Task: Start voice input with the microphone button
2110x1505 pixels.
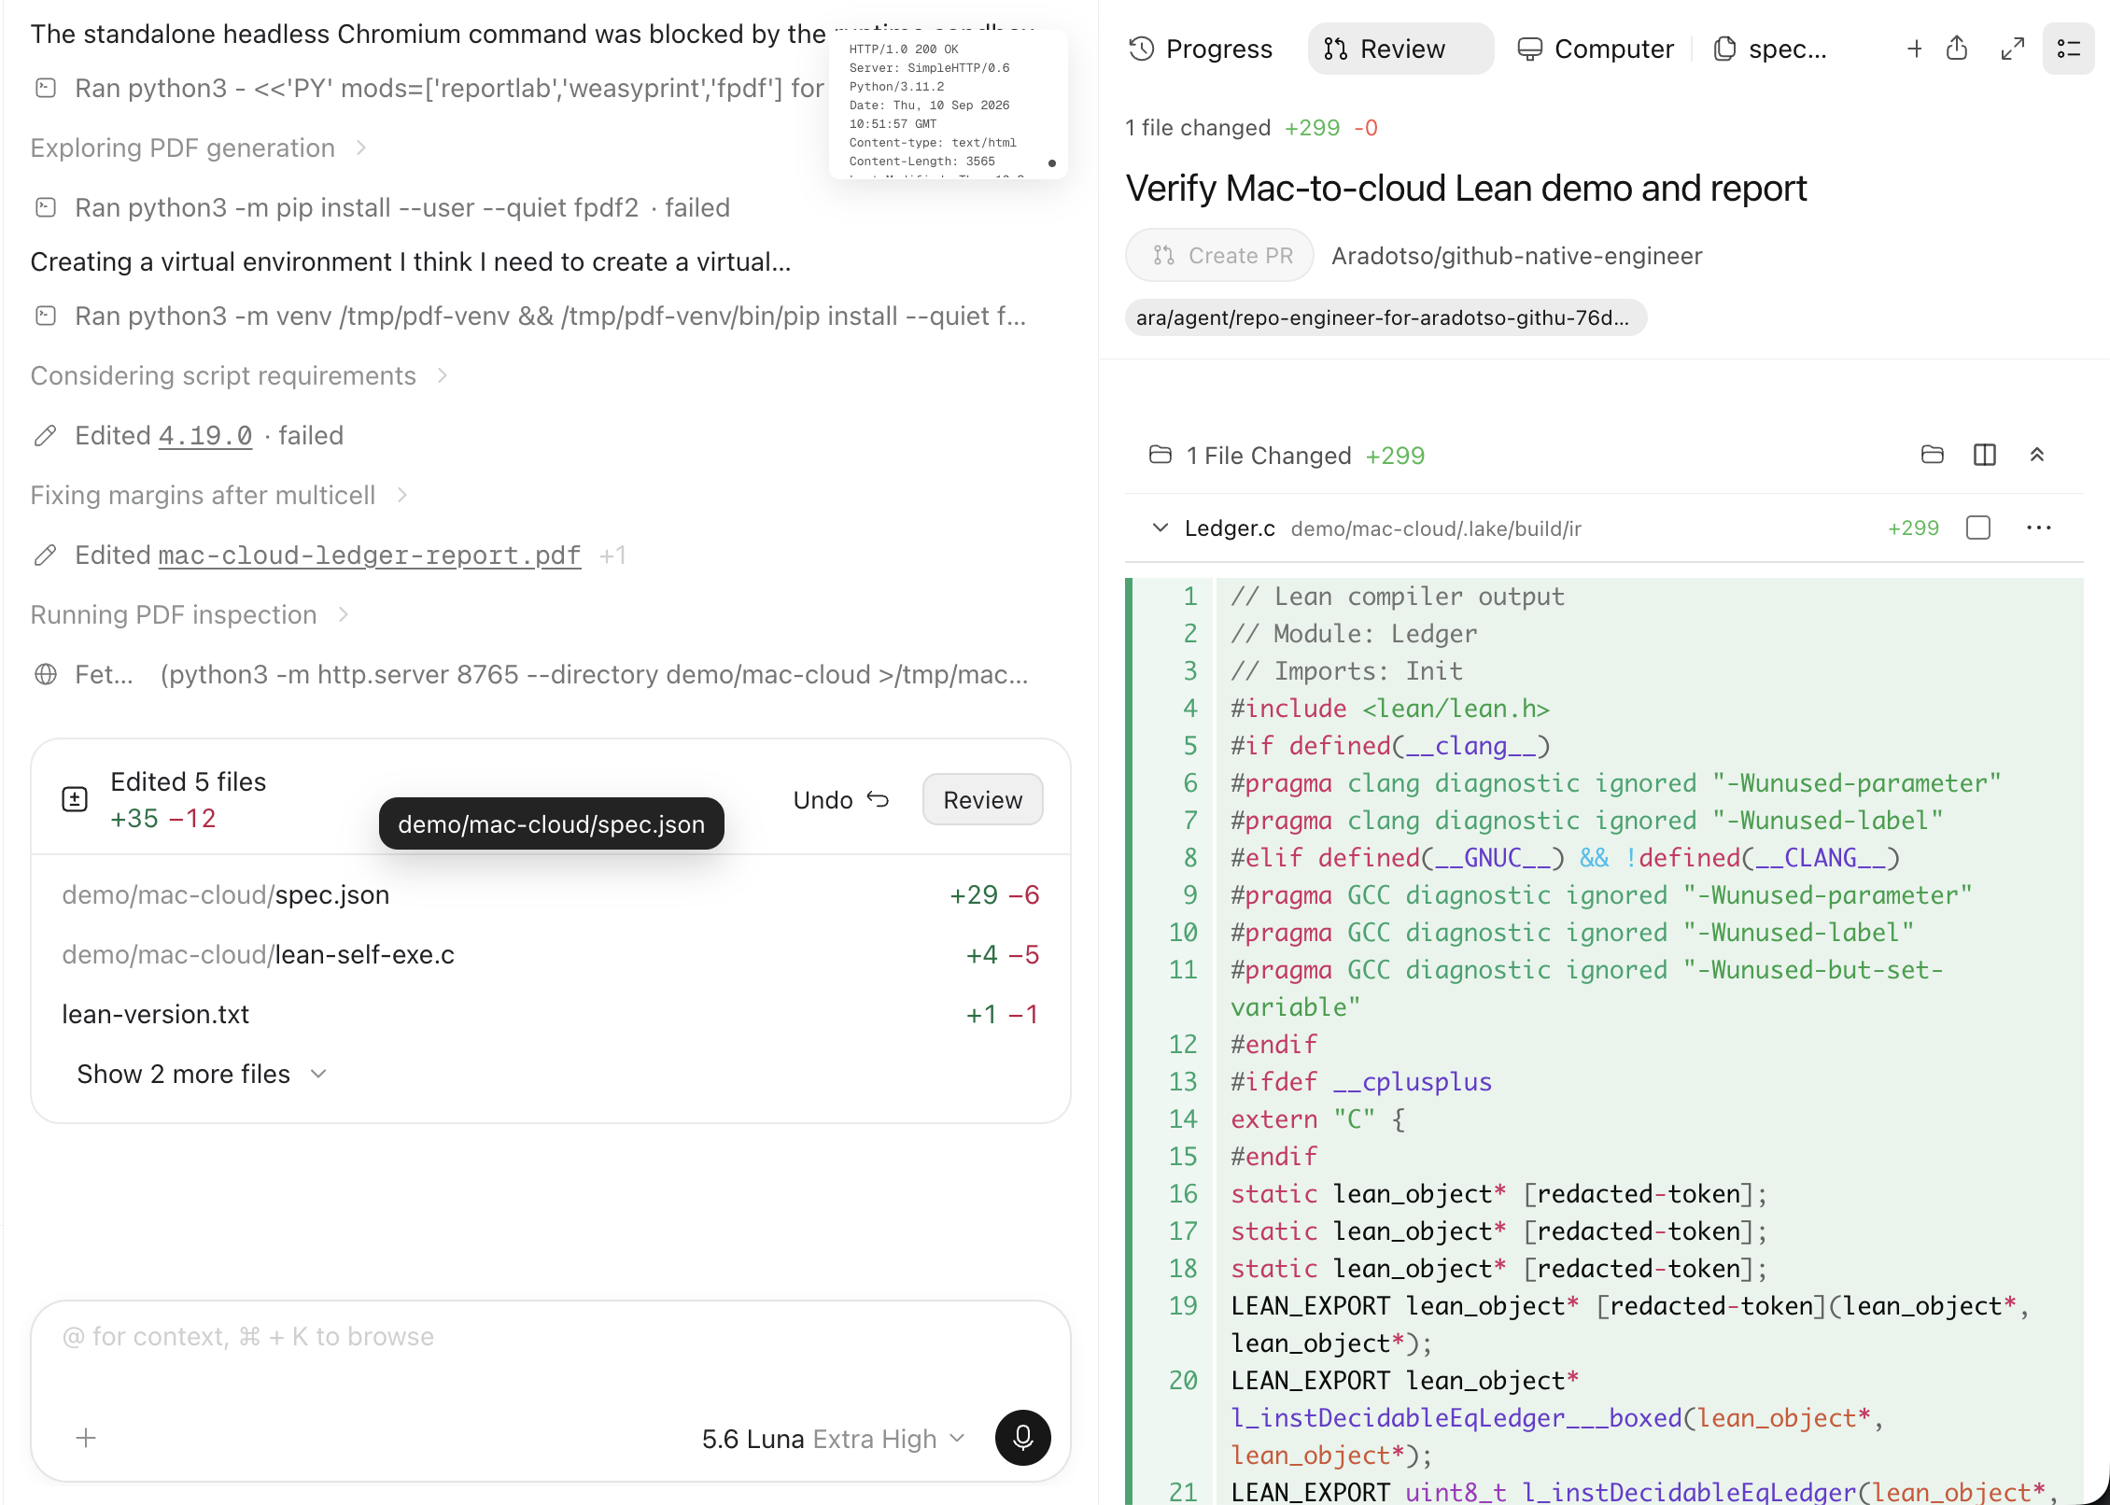Action: coord(1022,1438)
